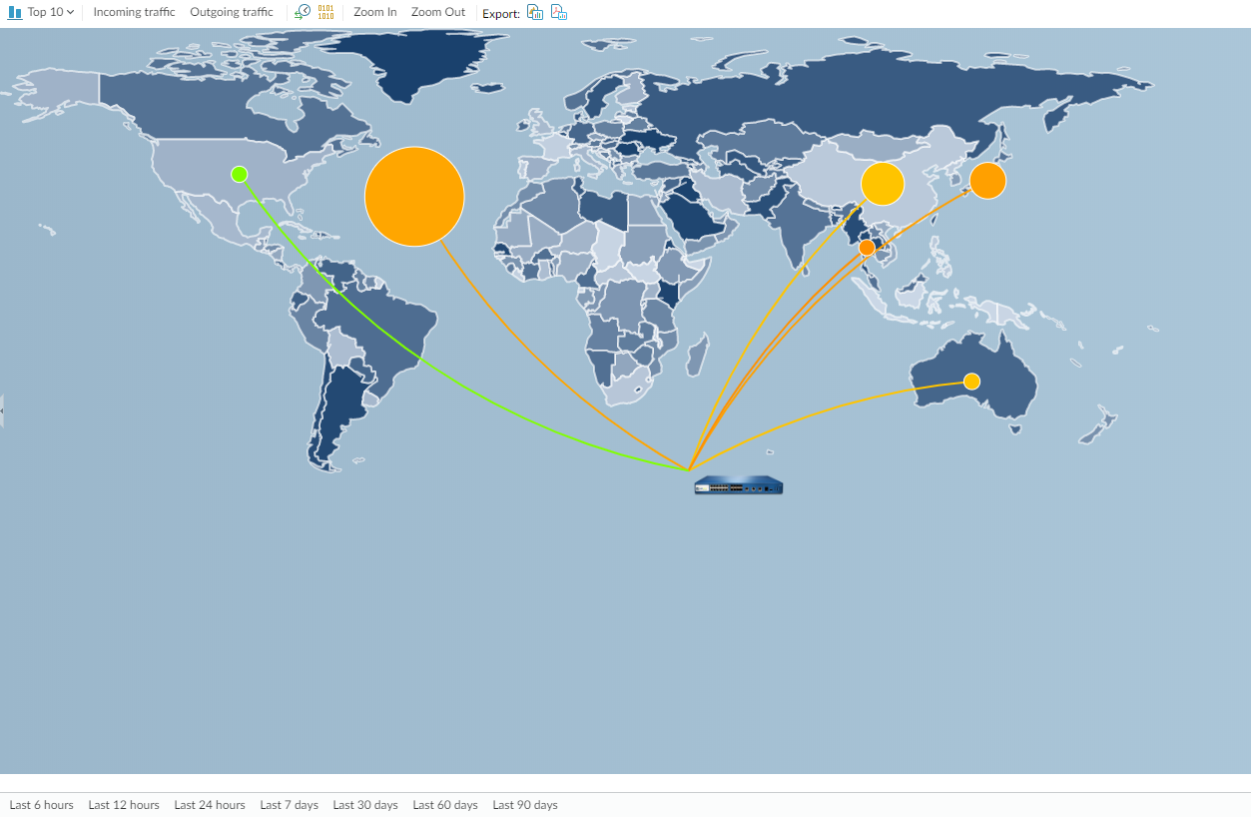Click the yellow bubble over China

883,184
